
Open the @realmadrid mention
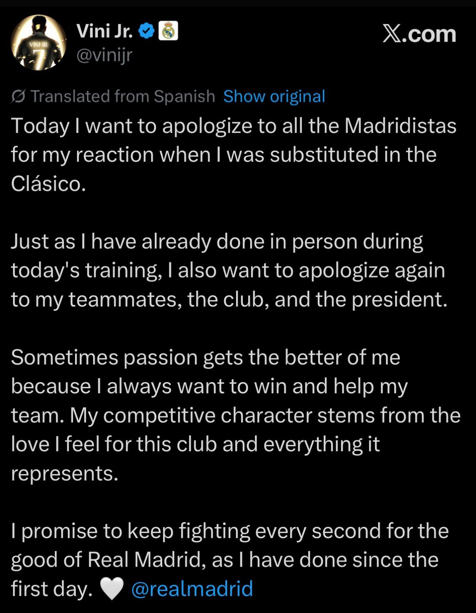(x=192, y=589)
